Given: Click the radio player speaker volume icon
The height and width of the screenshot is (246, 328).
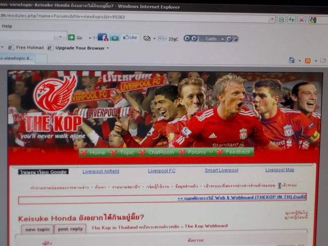Looking at the screenshot, I should [229, 39].
